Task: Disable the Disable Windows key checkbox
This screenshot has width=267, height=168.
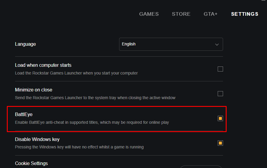Action: (220, 143)
